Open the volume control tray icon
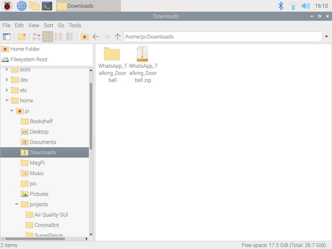This screenshot has height=249, width=332. (306, 6)
